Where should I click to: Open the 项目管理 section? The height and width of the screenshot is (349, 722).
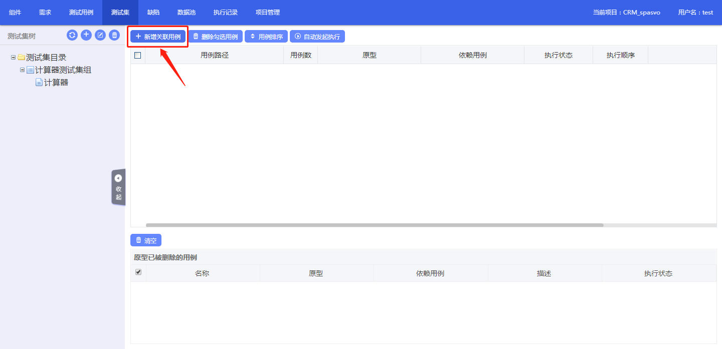(x=267, y=12)
